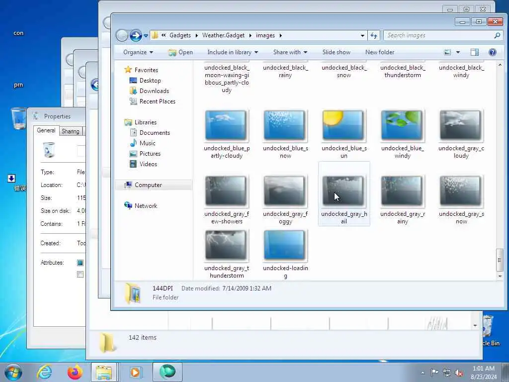
Task: Click the undocked_black_snow file name
Action: [344, 71]
